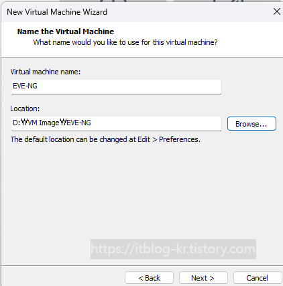Screen dimensions: 283x286
Task: Click the Virtual machine name field containing EVE-NG
Action: (x=116, y=86)
